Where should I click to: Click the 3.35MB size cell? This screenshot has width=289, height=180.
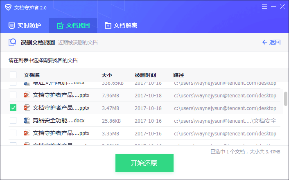(111, 134)
